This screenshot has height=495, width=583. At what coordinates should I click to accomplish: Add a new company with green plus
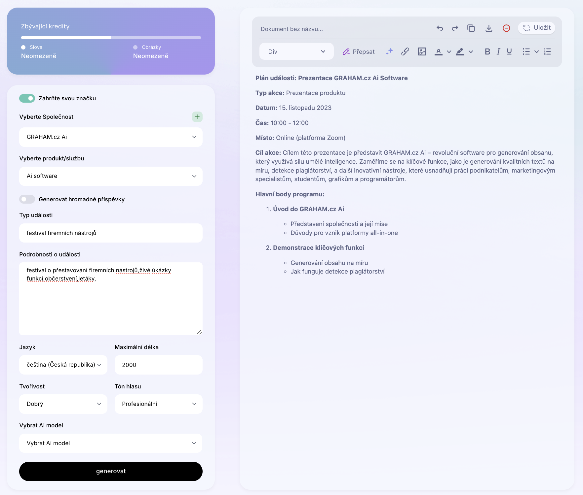coord(197,117)
